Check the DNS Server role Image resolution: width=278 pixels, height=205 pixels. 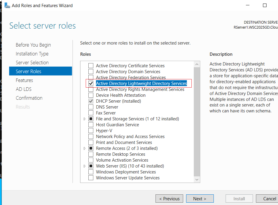(91, 107)
